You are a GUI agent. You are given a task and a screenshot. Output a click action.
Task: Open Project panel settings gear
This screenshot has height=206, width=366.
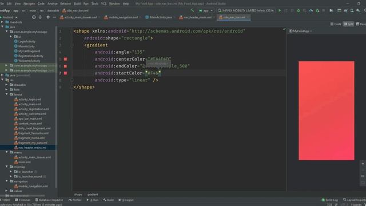(x=48, y=17)
